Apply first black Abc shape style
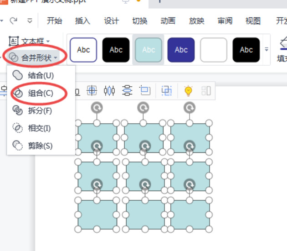This screenshot has height=251, width=287. 116,50
